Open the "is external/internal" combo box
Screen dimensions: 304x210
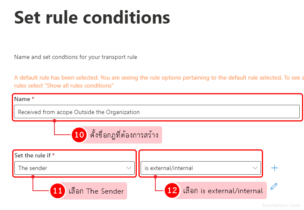[x=200, y=168]
